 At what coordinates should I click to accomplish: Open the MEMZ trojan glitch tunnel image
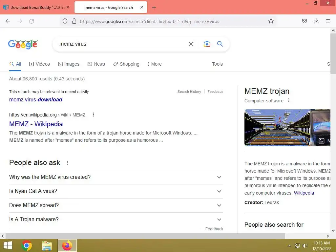277,128
